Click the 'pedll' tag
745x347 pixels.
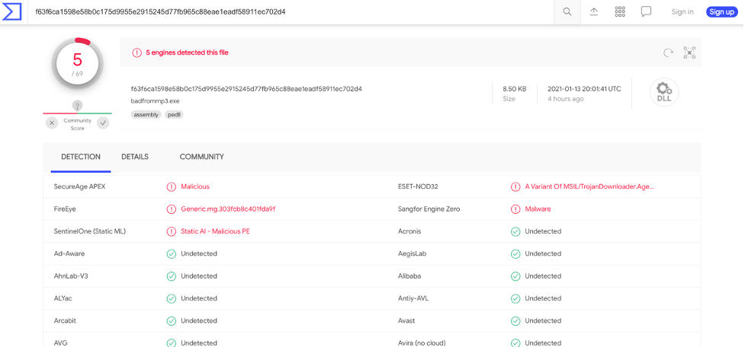point(175,115)
